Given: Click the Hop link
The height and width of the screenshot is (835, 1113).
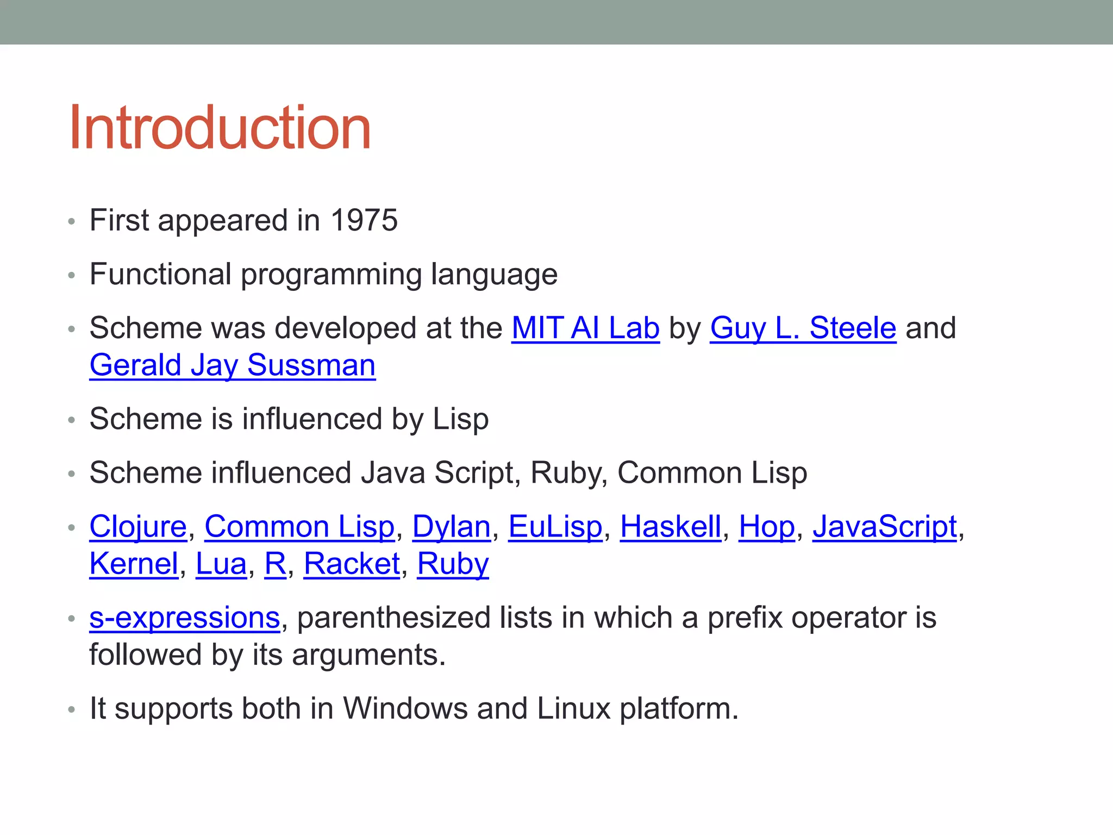Looking at the screenshot, I should 767,527.
